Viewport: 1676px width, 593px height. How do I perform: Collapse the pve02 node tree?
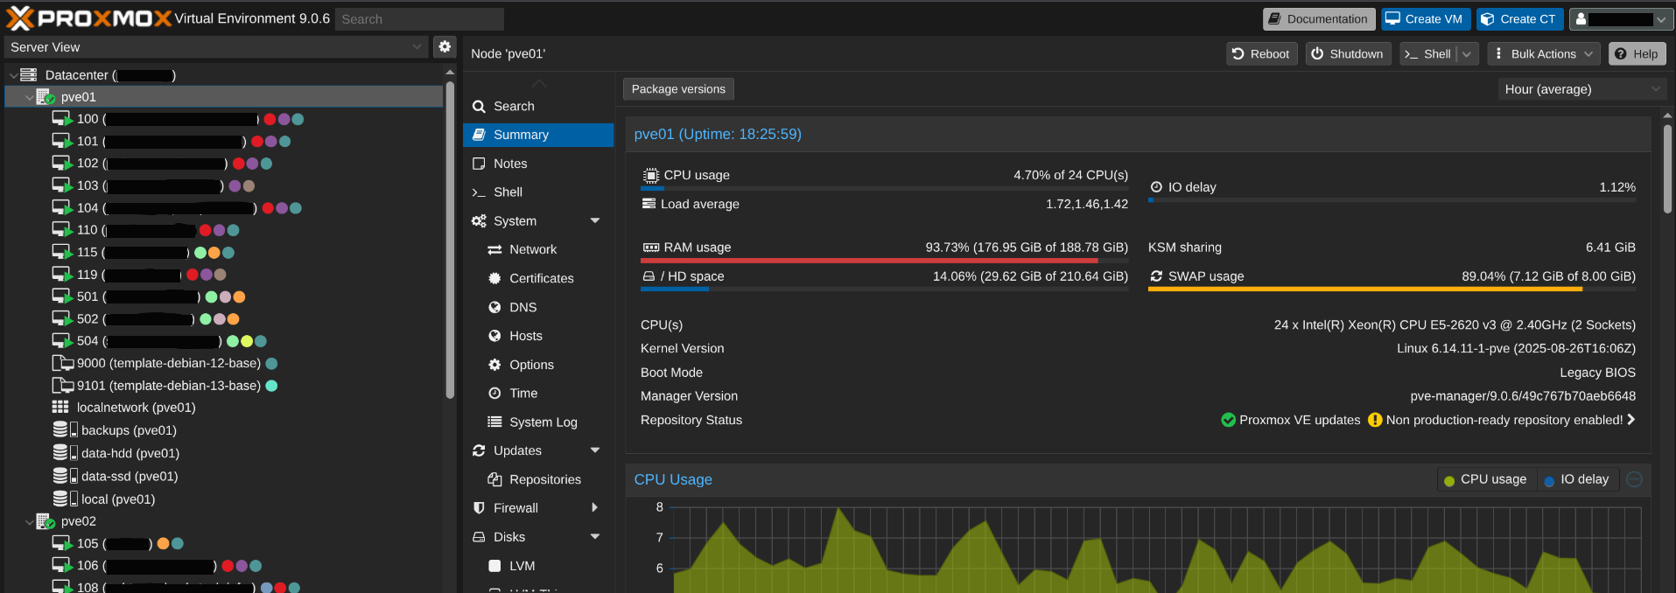click(29, 522)
